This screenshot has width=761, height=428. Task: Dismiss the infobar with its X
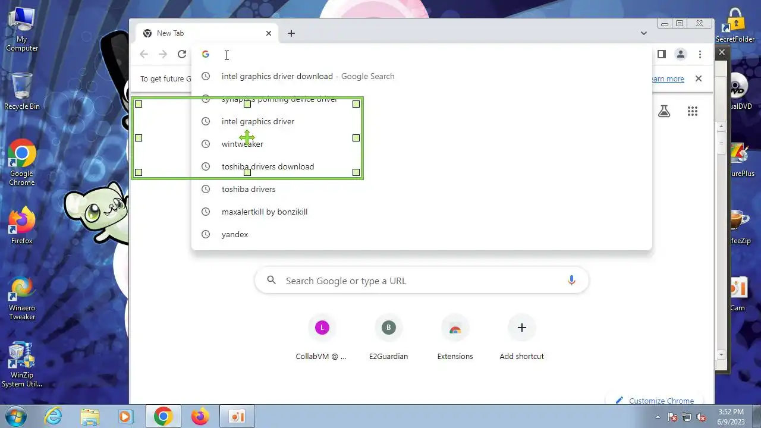pos(699,78)
